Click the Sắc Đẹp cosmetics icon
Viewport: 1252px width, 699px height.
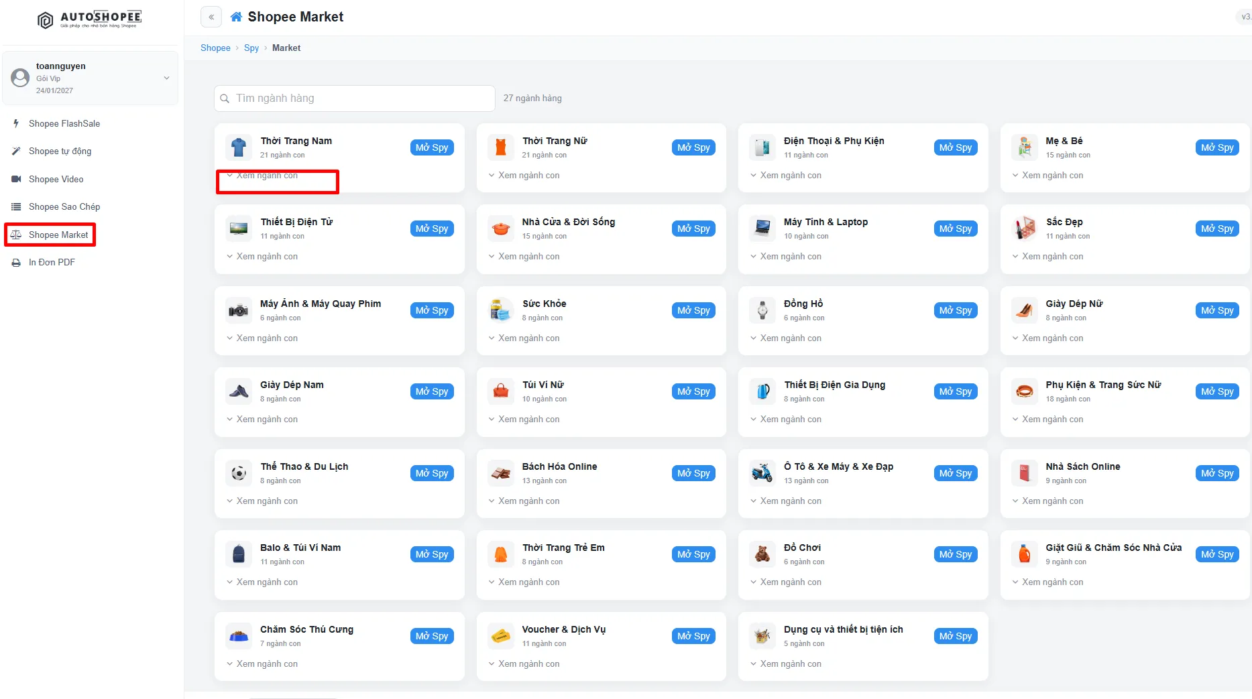(x=1025, y=229)
